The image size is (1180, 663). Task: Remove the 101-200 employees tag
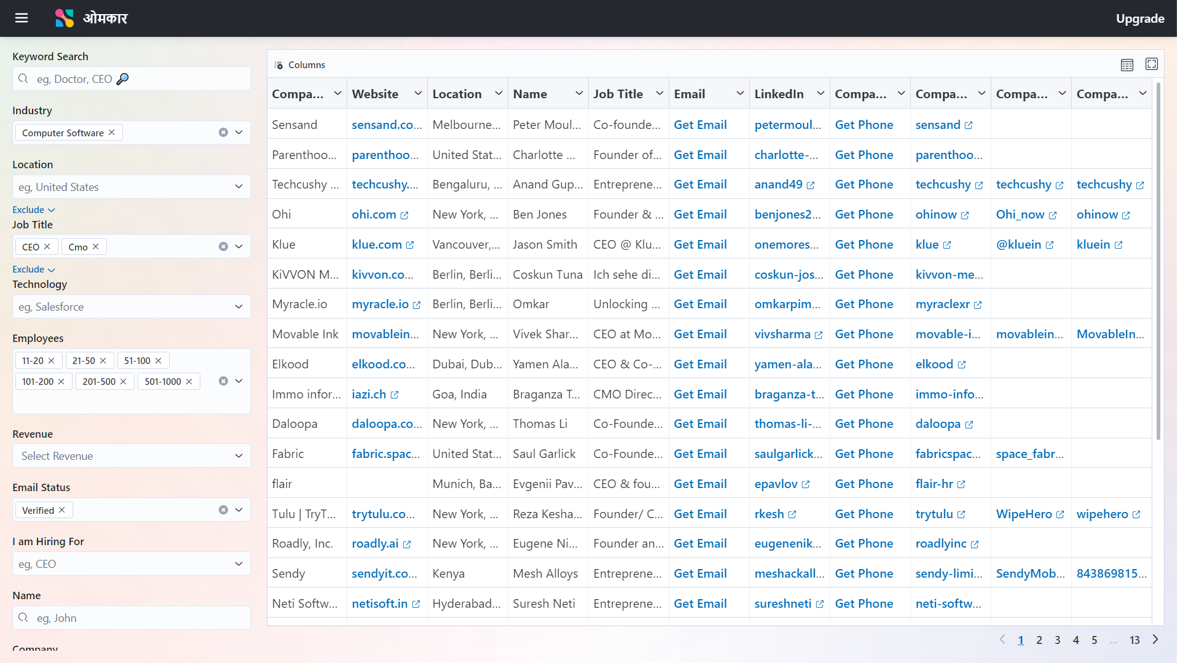(x=61, y=381)
